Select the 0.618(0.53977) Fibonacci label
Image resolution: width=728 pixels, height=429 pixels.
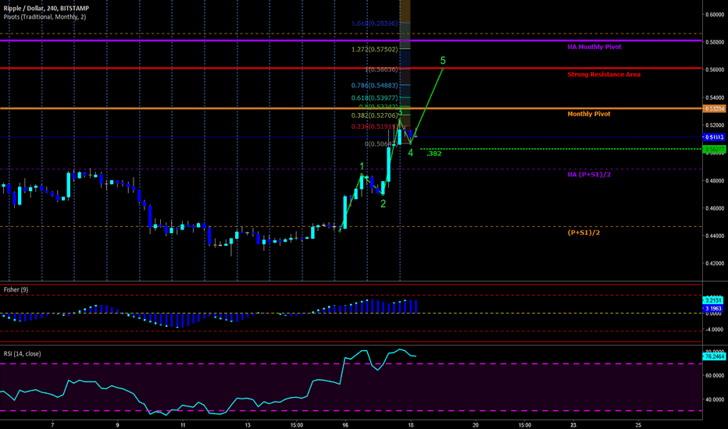(374, 97)
